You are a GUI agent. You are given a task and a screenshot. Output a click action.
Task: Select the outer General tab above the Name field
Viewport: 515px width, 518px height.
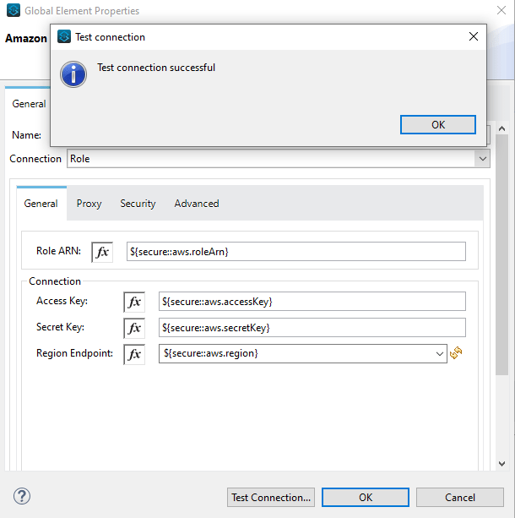(29, 104)
